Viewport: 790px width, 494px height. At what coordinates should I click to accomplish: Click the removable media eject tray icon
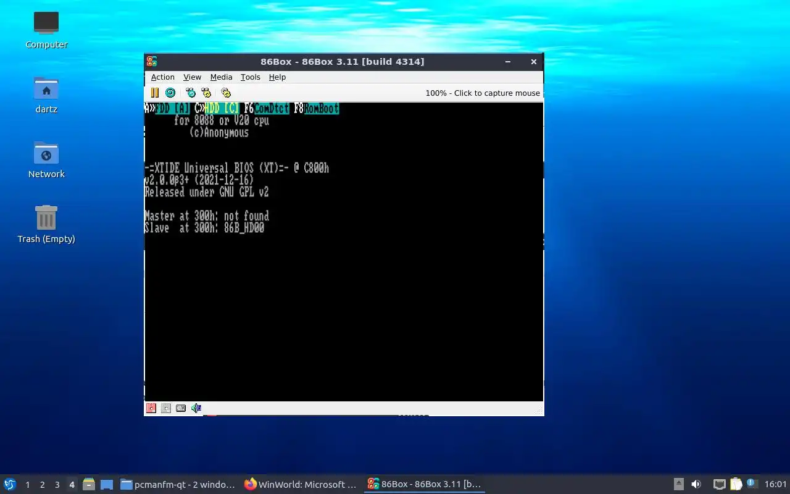tap(678, 484)
